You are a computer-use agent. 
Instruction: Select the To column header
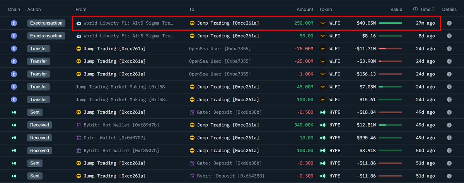click(x=192, y=9)
